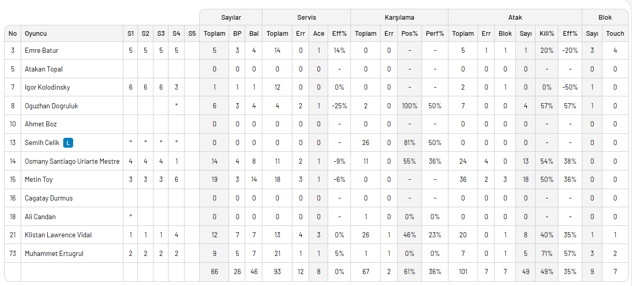Screen dimensions: 632x286
Task: Select the Sayılar group header
Action: click(x=231, y=18)
